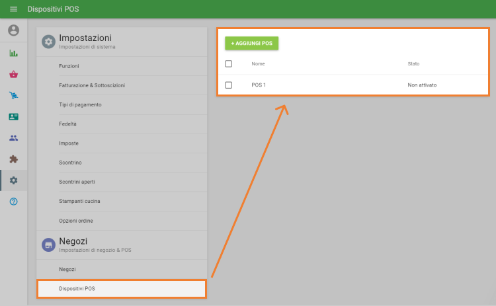Open the help question mark icon
Image resolution: width=496 pixels, height=306 pixels.
pos(13,201)
